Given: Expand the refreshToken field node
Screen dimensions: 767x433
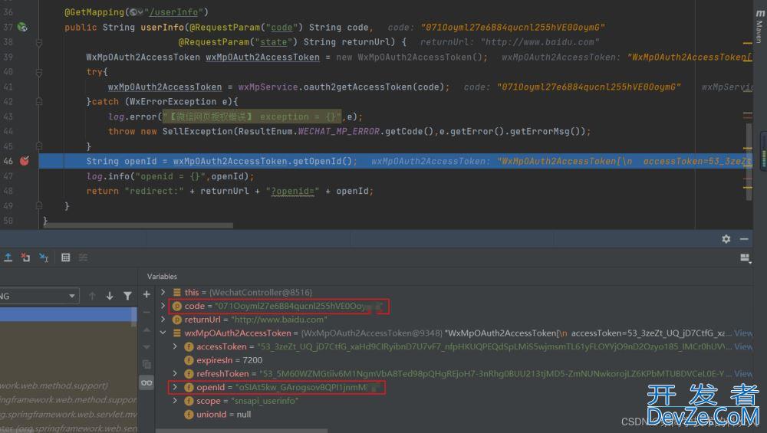Looking at the screenshot, I should 175,373.
